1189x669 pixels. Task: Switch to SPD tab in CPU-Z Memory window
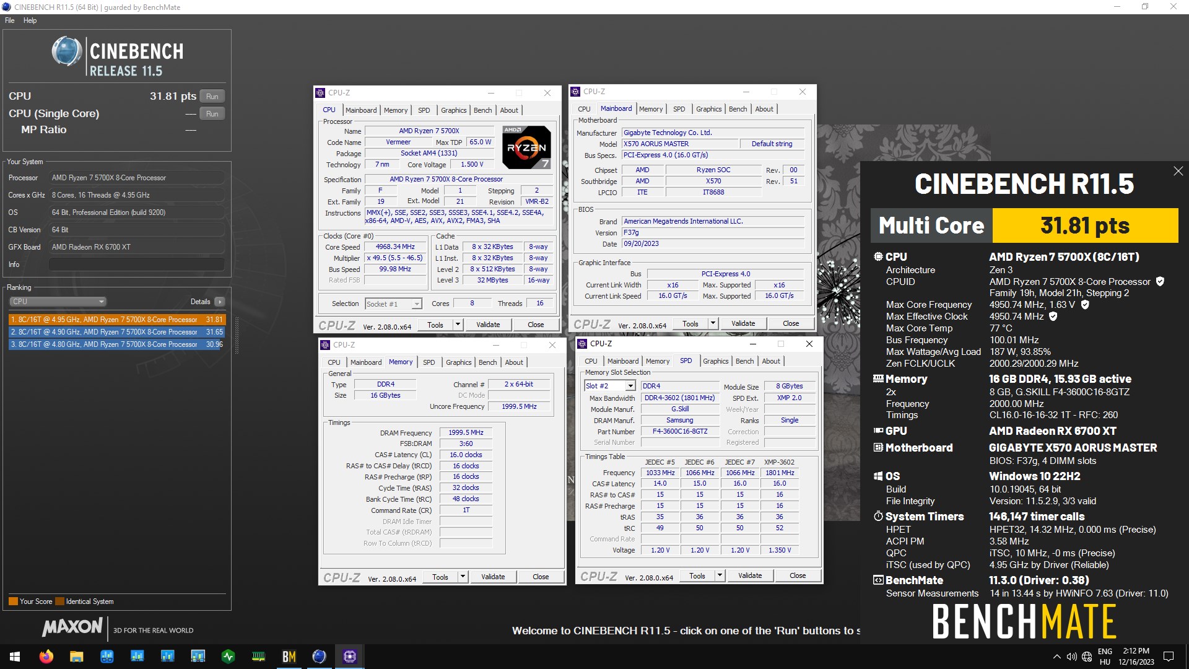[x=429, y=362]
